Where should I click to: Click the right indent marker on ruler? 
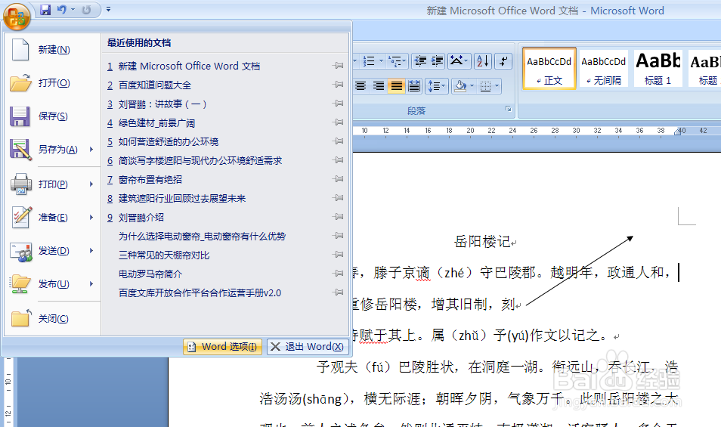677,132
